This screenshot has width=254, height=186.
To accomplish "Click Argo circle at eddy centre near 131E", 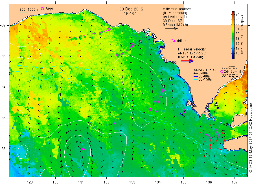I will [83, 149].
